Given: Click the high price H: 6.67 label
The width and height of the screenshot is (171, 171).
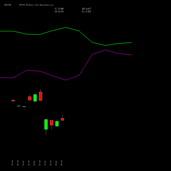Looking at the screenshot, I should coord(87,9).
